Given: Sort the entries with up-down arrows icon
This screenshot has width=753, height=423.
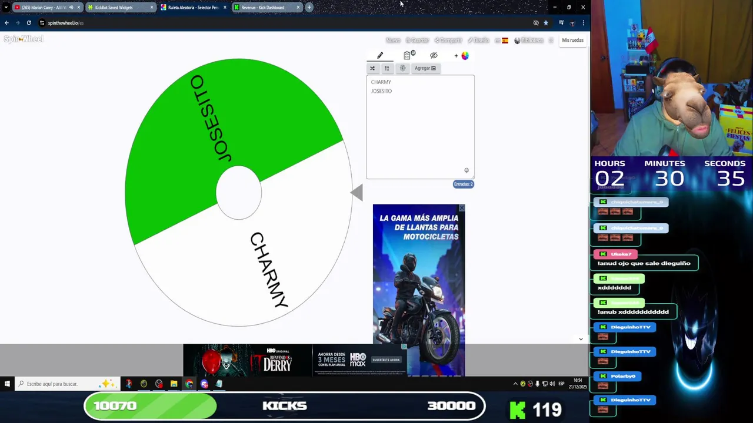Looking at the screenshot, I should pyautogui.click(x=387, y=68).
